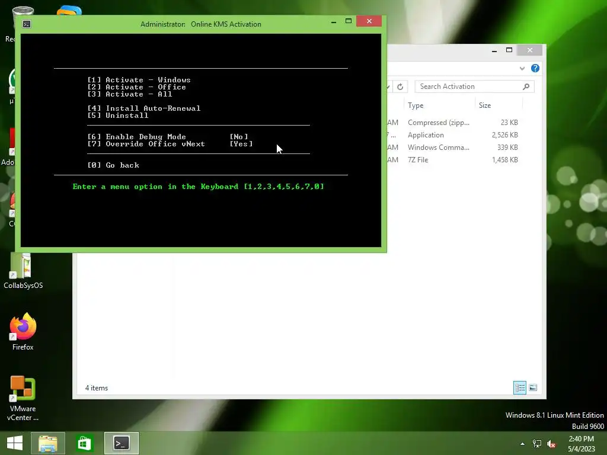607x455 pixels.
Task: Minimize the KMS Activation console window
Action: pos(334,22)
